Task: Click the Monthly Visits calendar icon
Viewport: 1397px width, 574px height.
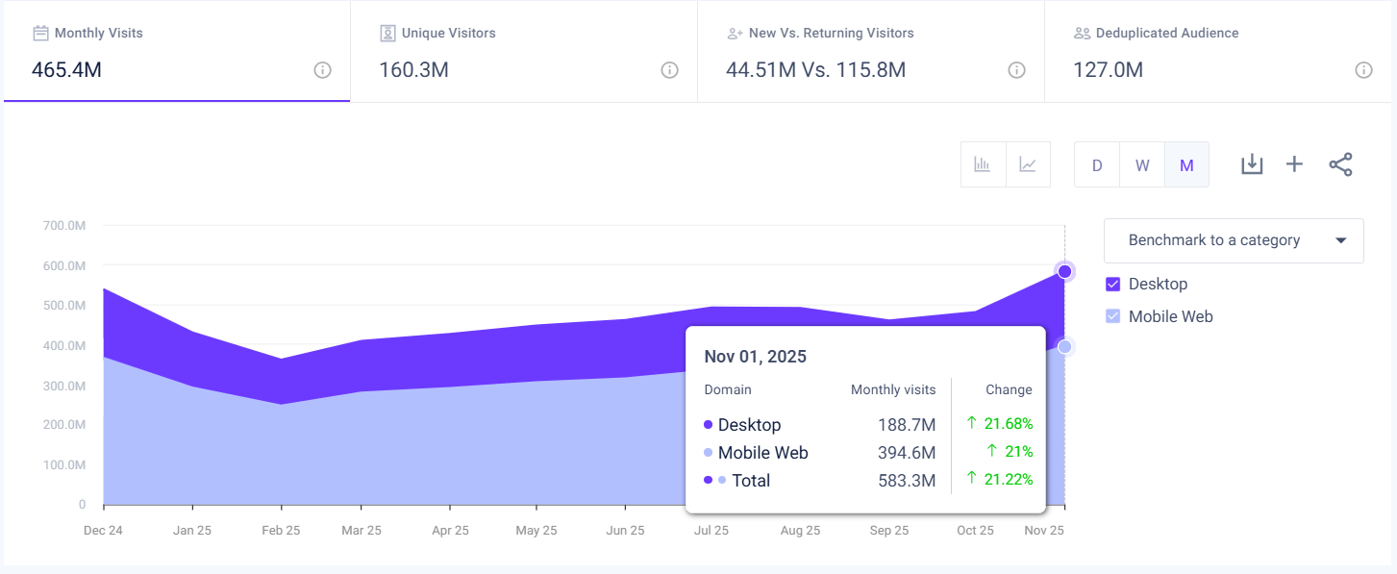Action: (x=38, y=32)
